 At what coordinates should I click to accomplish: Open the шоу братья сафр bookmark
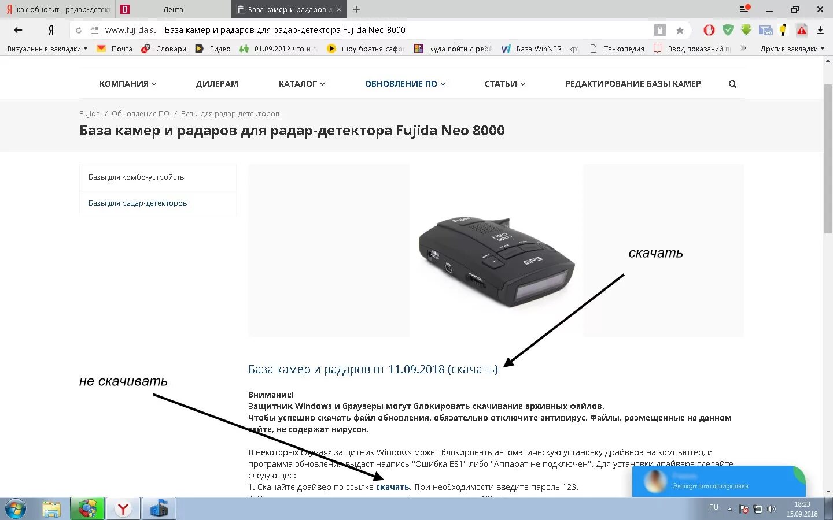click(366, 49)
